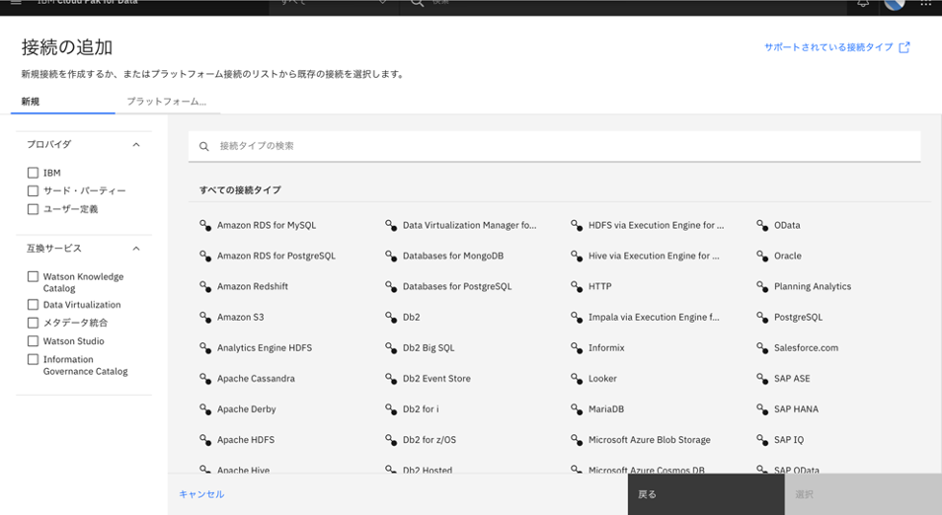Screen dimensions: 942x515
Task: Click the Amazon S3 connection icon
Action: [x=205, y=317]
